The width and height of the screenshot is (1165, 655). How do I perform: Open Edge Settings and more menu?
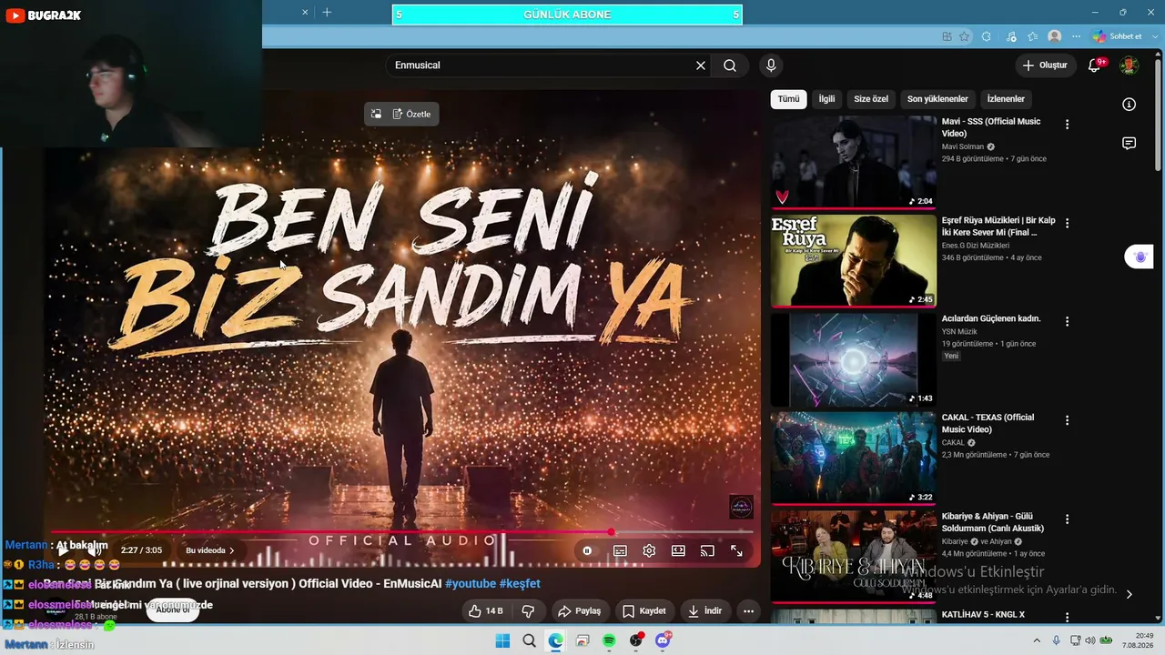tap(1077, 36)
